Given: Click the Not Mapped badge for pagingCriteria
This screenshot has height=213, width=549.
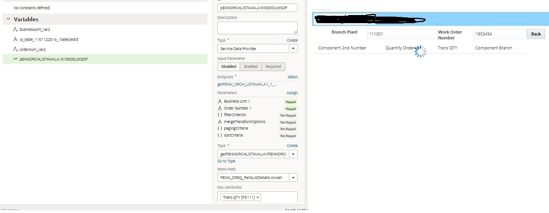Looking at the screenshot, I should pyautogui.click(x=288, y=129).
